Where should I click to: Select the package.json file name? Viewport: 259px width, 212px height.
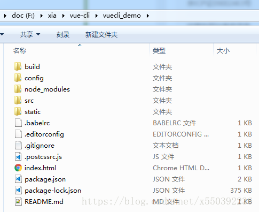click(45, 179)
